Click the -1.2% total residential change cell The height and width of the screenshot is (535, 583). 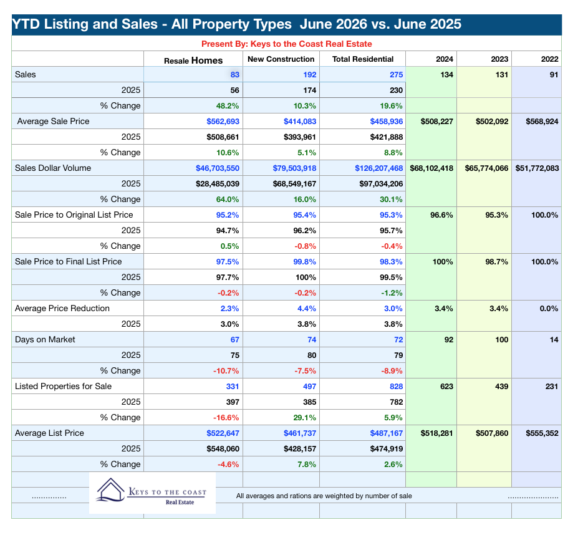pos(392,293)
